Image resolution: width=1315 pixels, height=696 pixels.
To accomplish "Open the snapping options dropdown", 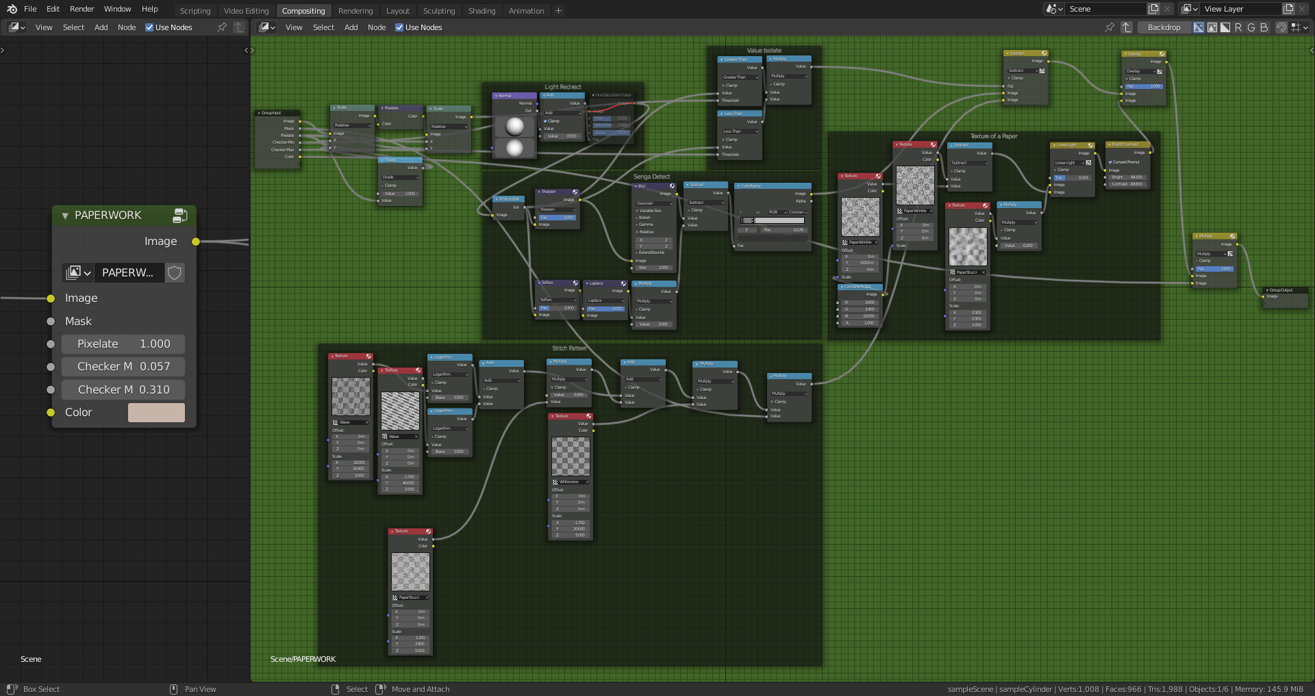I will (1299, 27).
